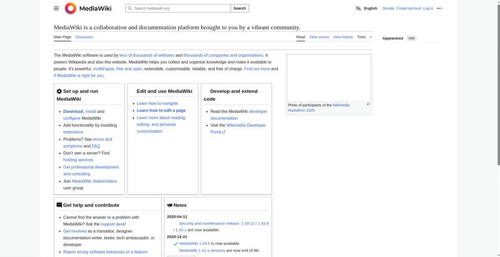
Task: Click the gear icon beside Set up and run
Action: [x=59, y=91]
